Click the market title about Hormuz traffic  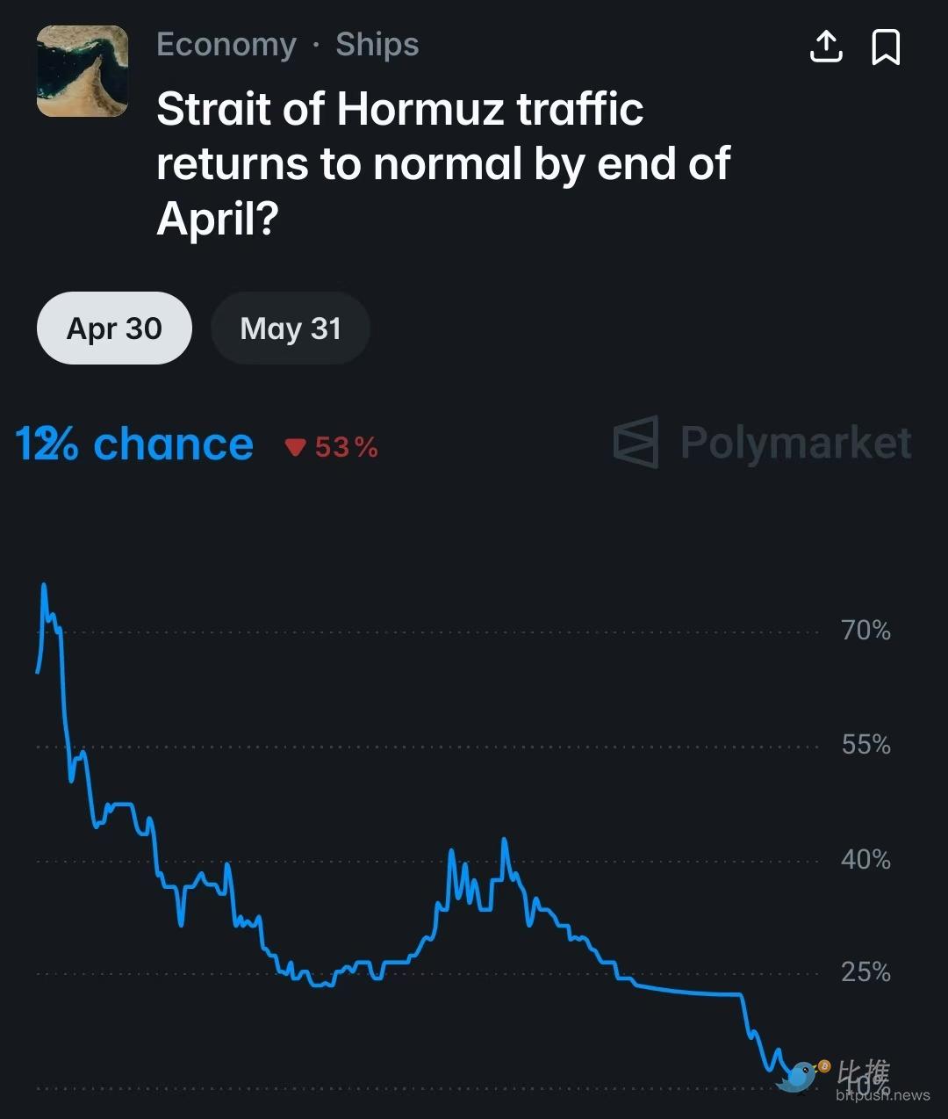(x=443, y=164)
